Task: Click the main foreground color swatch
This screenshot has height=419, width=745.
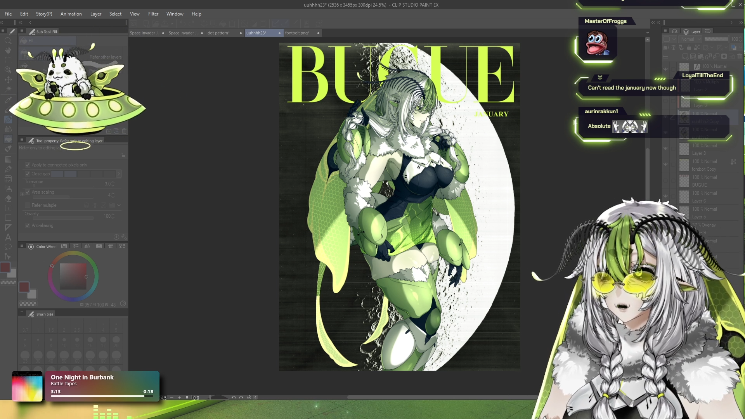Action: (5, 267)
